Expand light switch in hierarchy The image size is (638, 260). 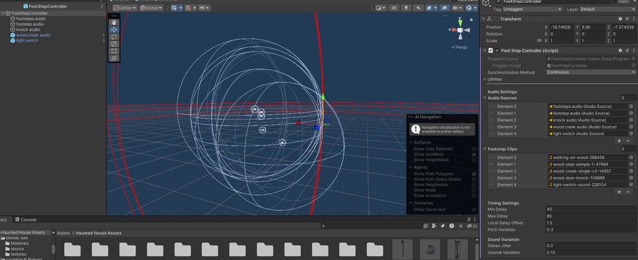103,41
